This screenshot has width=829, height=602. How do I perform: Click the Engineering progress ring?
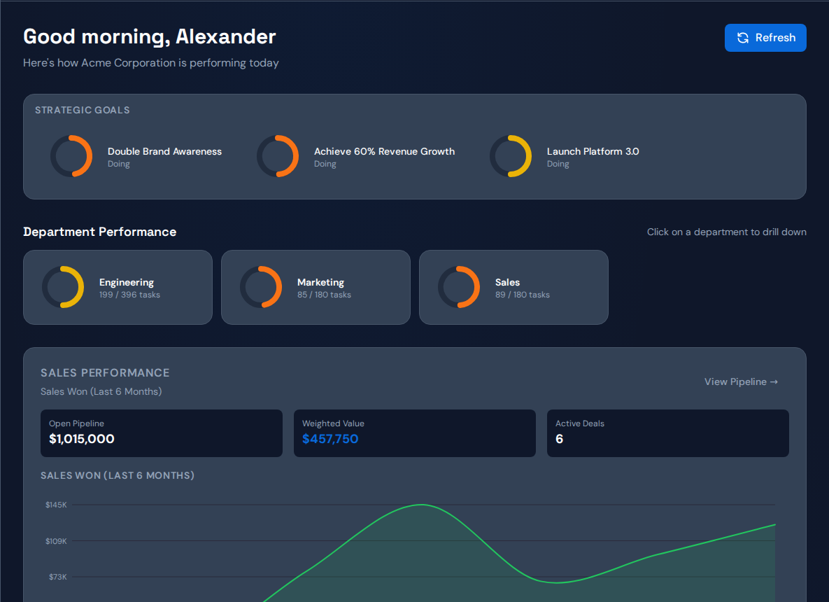click(63, 287)
